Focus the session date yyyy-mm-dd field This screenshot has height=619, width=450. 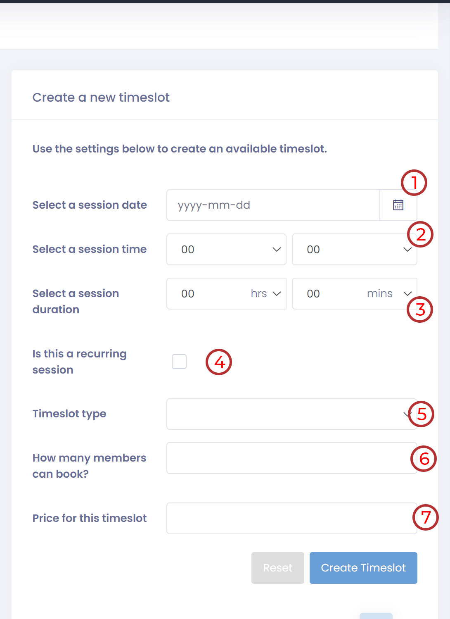point(272,205)
